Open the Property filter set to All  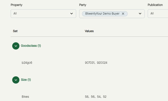coord(40,14)
